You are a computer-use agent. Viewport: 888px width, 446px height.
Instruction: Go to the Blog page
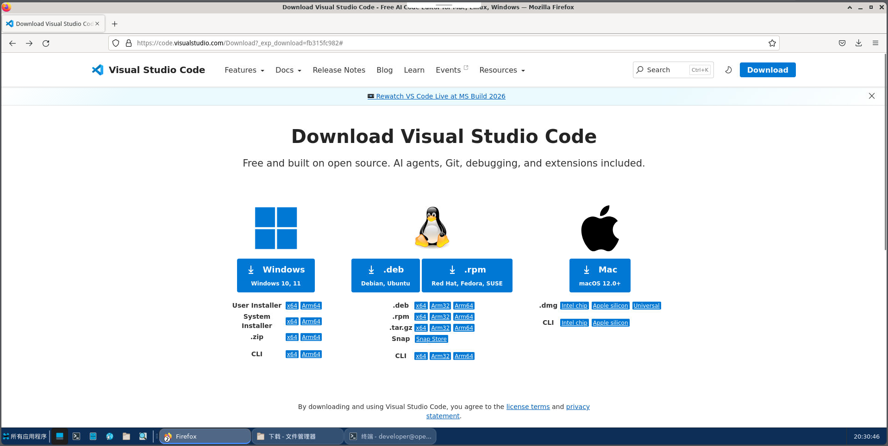tap(384, 70)
